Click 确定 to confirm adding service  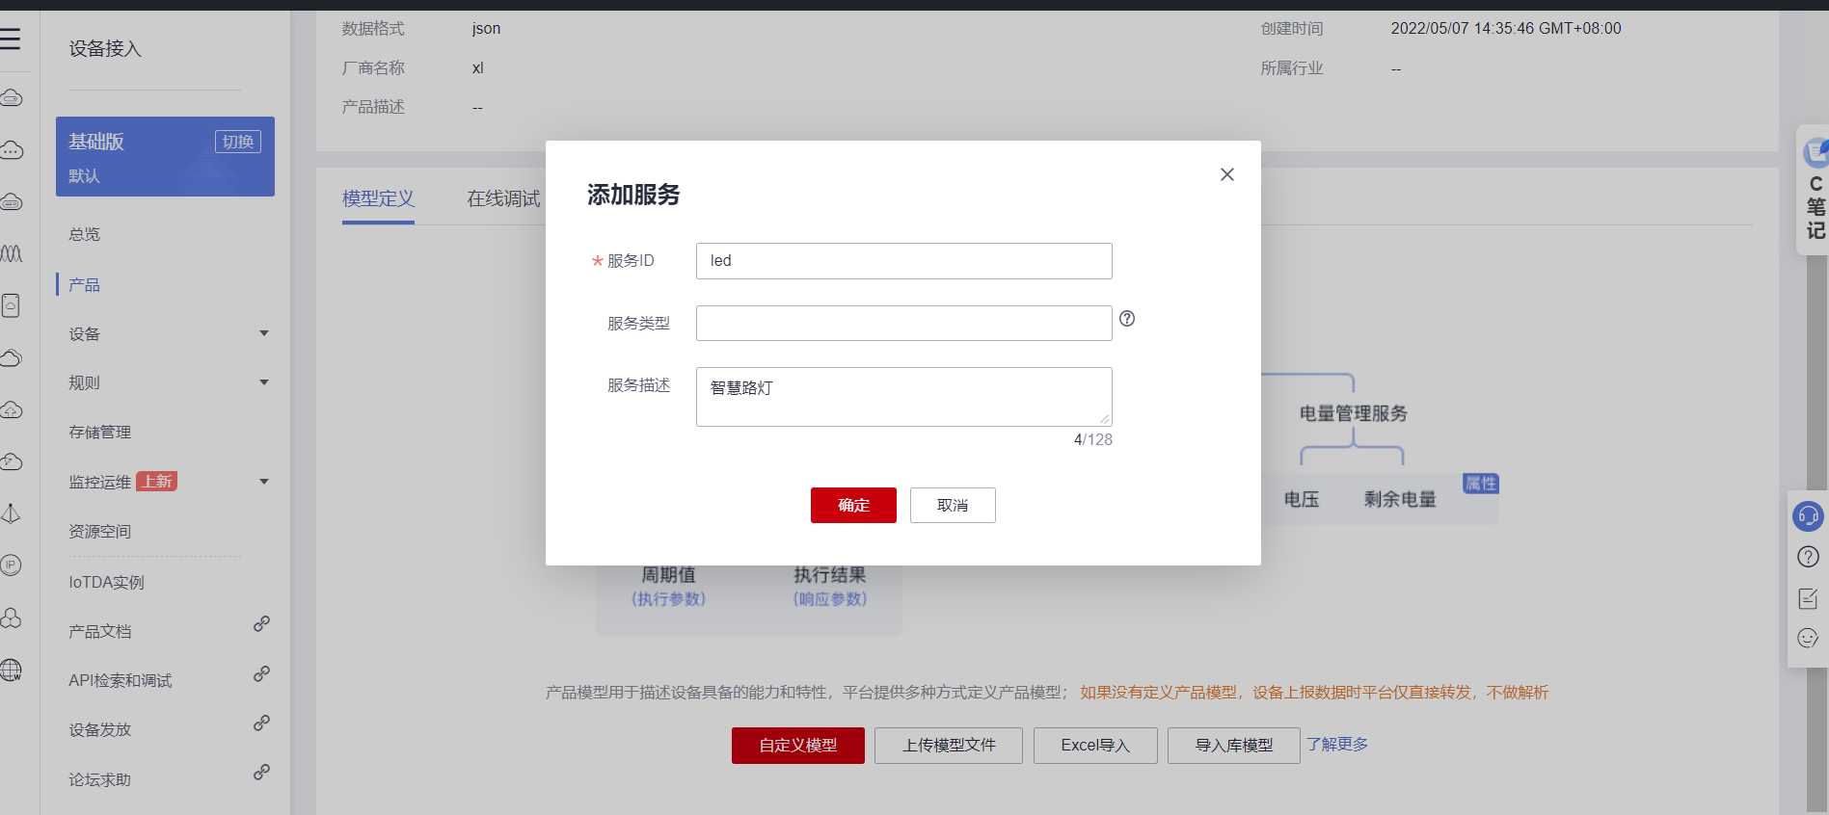pyautogui.click(x=853, y=505)
